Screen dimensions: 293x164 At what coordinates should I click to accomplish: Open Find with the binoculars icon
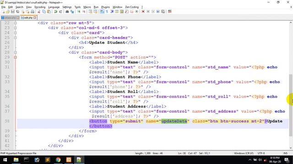[x=67, y=11]
